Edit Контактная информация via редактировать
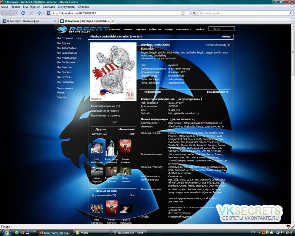This screenshot has height=236, width=295. [x=189, y=99]
